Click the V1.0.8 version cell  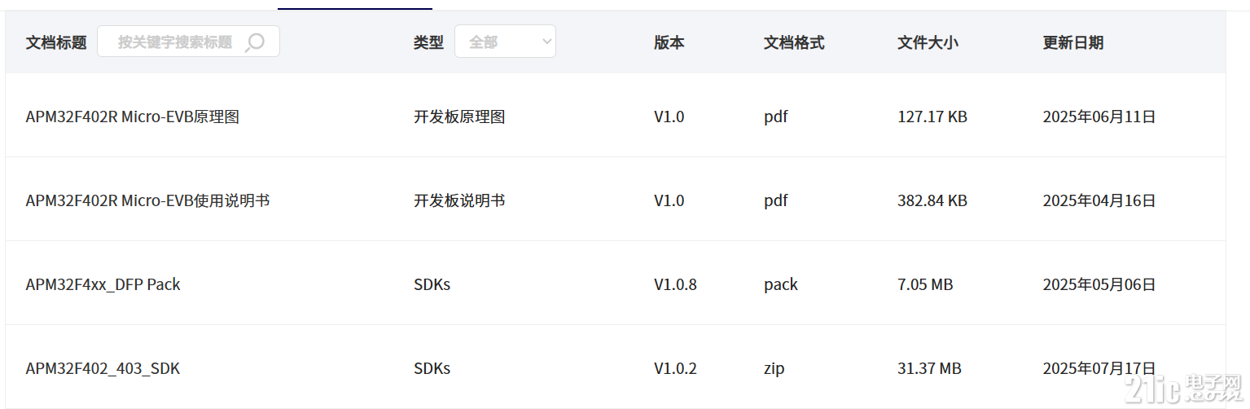[x=675, y=284]
